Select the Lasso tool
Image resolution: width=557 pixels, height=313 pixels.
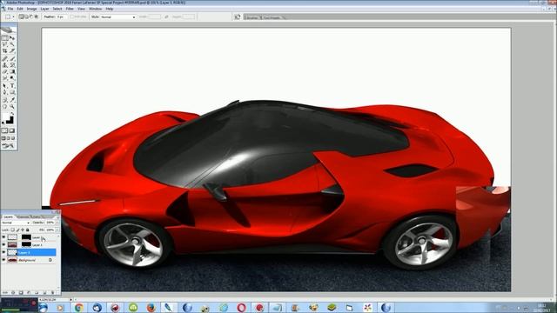click(x=4, y=44)
